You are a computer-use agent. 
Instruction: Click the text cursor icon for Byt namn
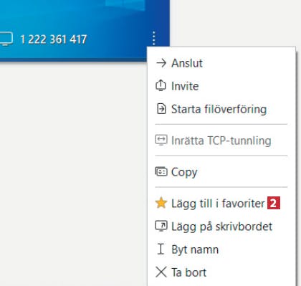point(161,249)
